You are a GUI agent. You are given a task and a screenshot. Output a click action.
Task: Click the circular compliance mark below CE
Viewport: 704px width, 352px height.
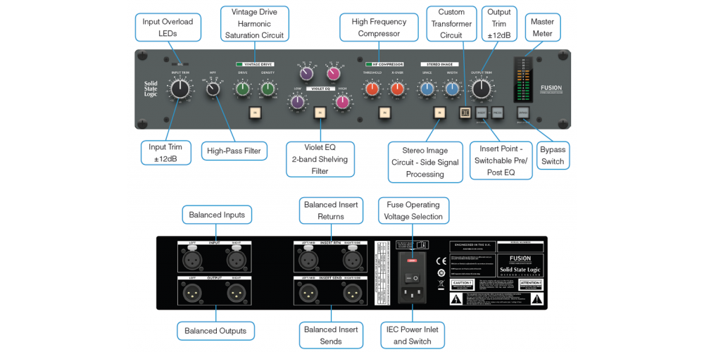pyautogui.click(x=440, y=272)
